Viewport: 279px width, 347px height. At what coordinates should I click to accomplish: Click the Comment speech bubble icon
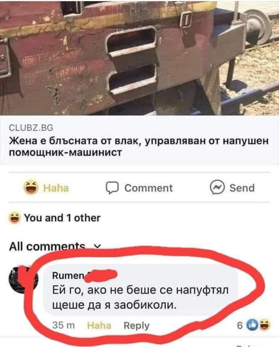pos(112,188)
